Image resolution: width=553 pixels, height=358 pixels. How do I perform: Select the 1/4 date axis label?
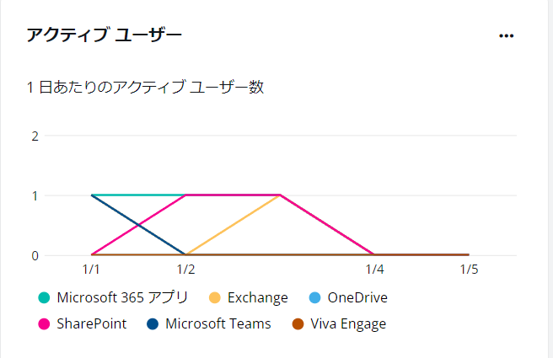coord(374,270)
